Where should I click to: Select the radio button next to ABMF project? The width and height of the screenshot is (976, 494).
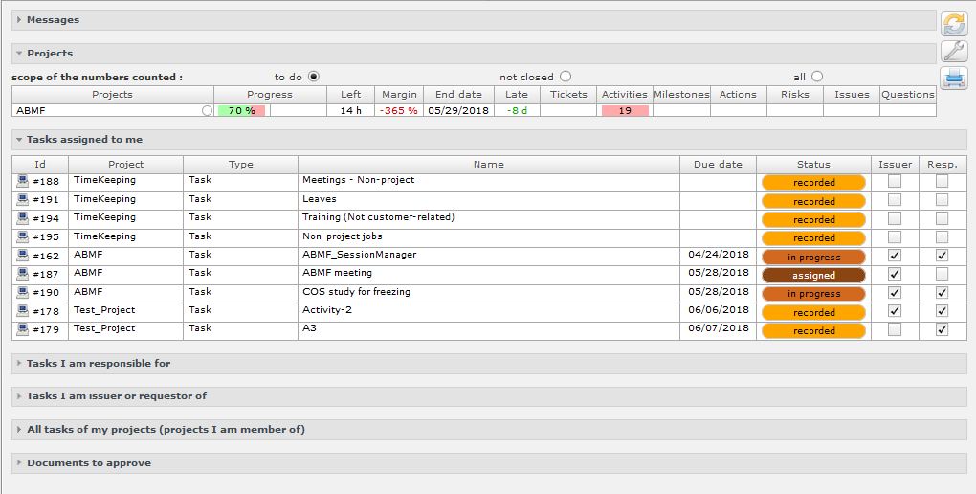coord(207,111)
